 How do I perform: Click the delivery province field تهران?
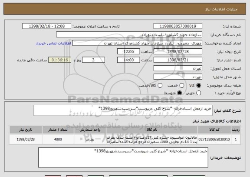(178, 69)
